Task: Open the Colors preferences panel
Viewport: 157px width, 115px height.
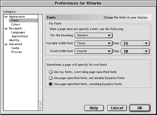Action: 16,25
